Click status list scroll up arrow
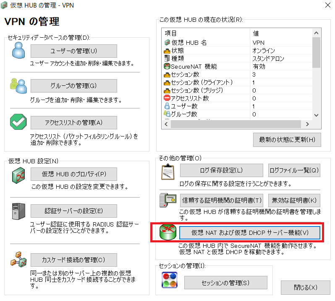This screenshot has height=301, width=335. coord(317,33)
